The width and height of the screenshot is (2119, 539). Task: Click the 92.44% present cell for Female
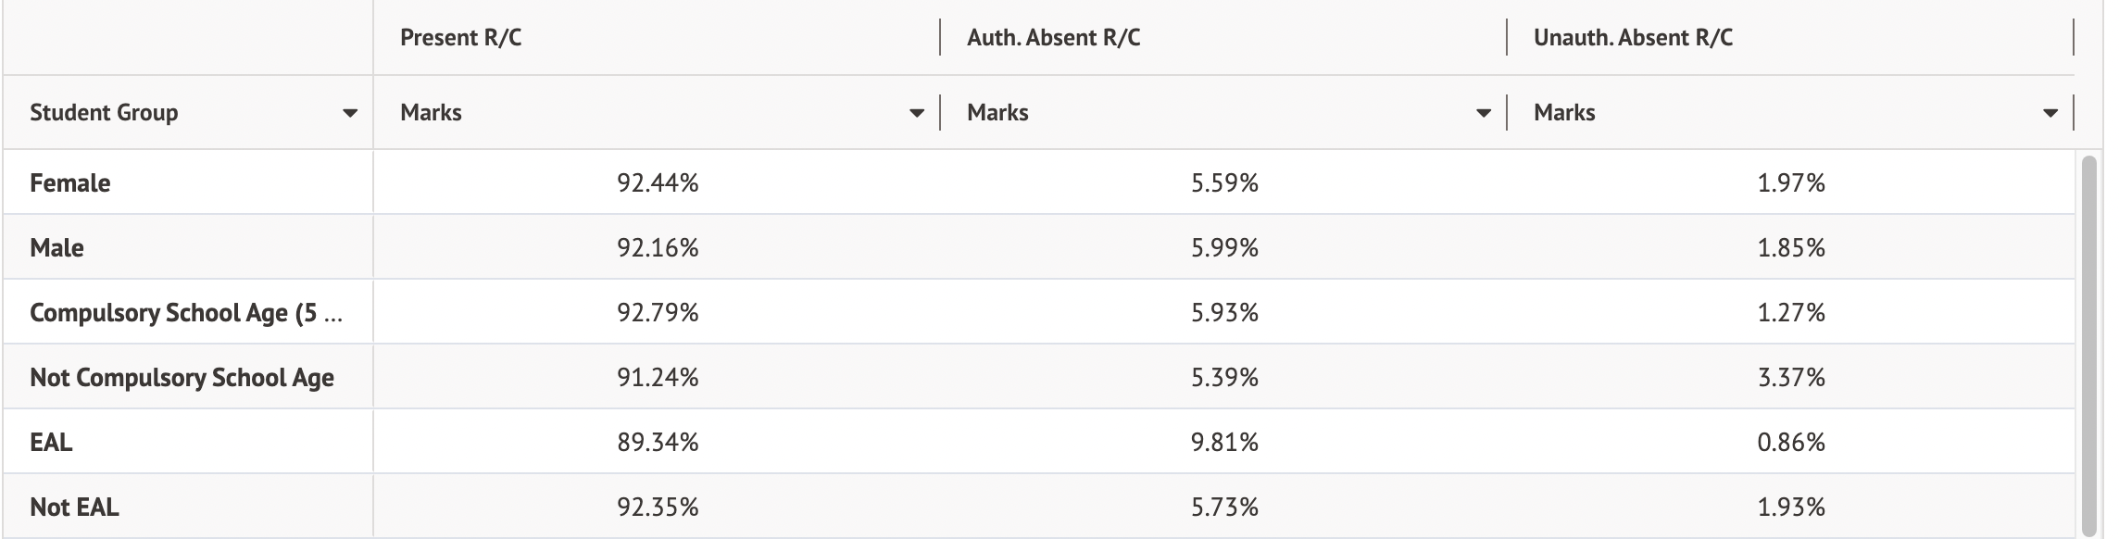658,183
